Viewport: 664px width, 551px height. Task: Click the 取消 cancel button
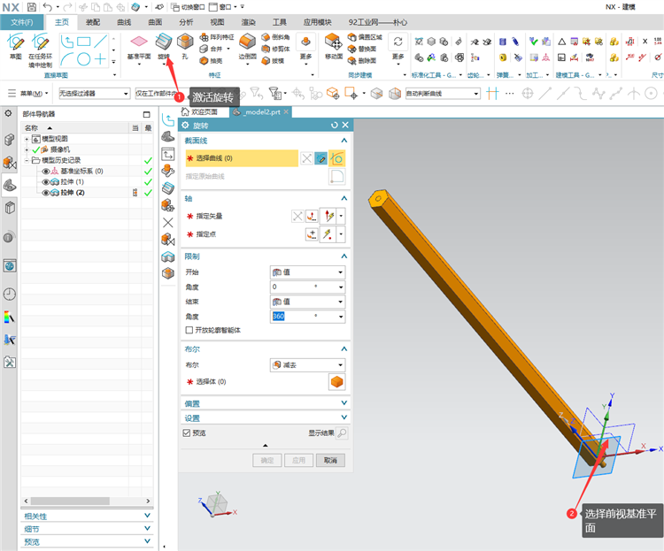pos(330,460)
